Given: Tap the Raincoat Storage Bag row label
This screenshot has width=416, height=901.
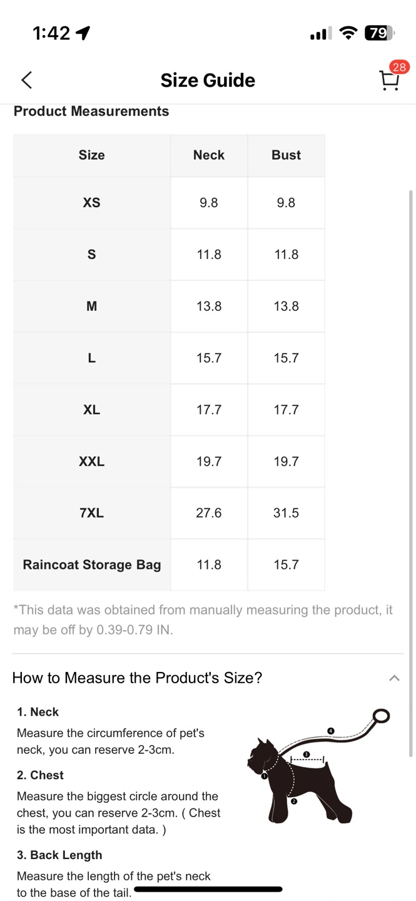Looking at the screenshot, I should [92, 565].
